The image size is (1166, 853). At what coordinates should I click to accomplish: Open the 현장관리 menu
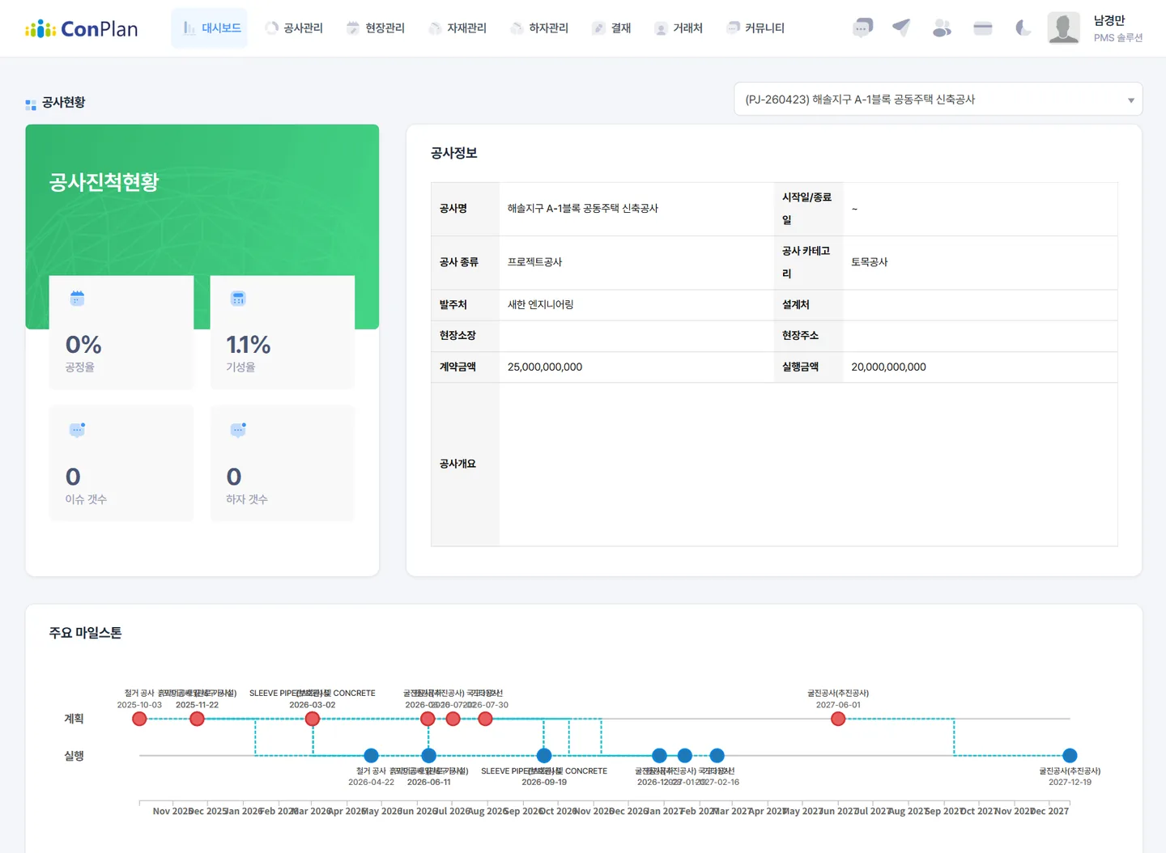(376, 28)
